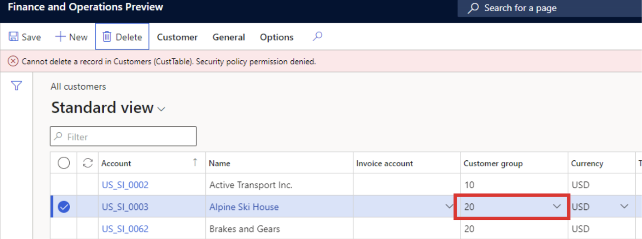The height and width of the screenshot is (239, 642).
Task: Open the filter pane funnel icon
Action: point(17,86)
